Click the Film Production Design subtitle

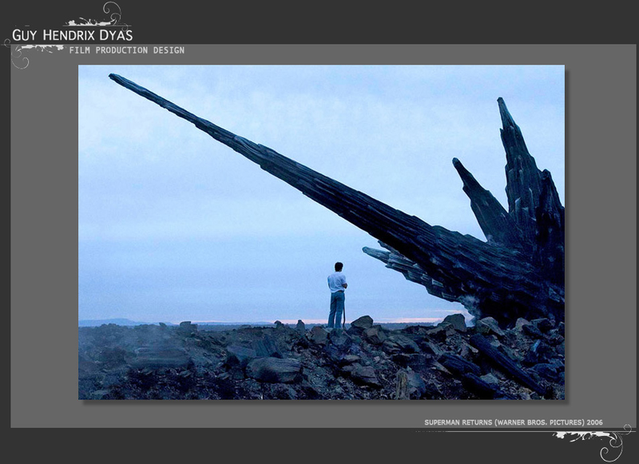pyautogui.click(x=127, y=50)
